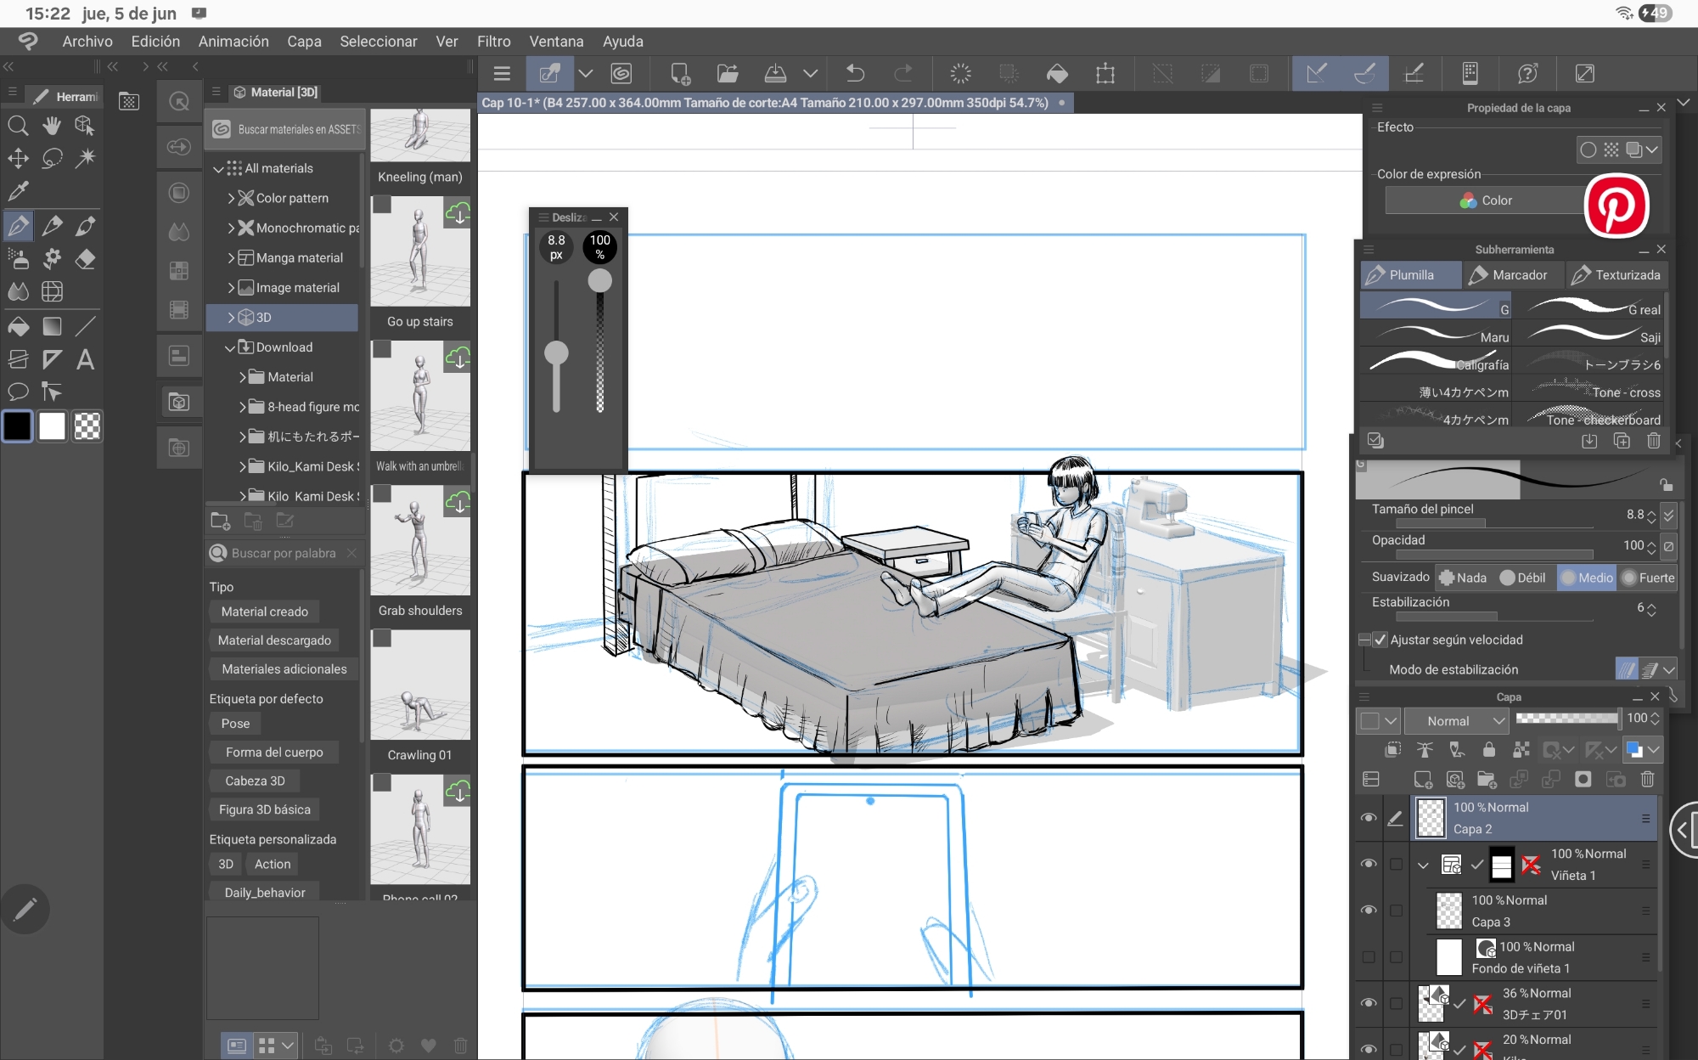Expand the Manga material folder

[x=231, y=257]
